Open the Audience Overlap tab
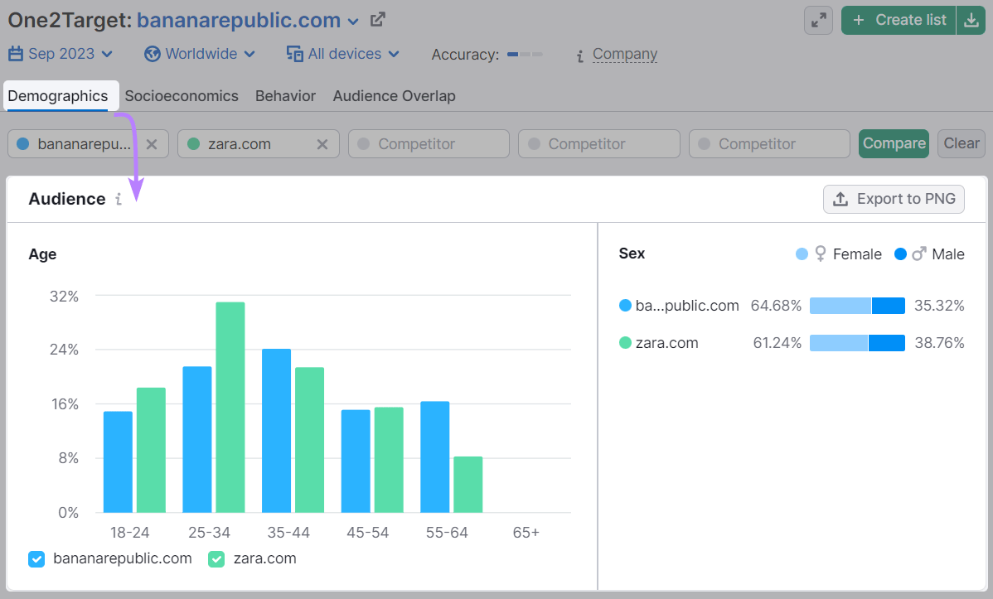 pos(394,95)
